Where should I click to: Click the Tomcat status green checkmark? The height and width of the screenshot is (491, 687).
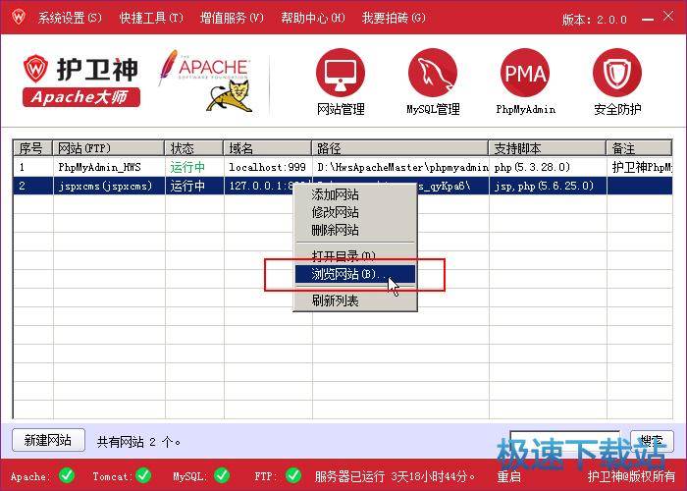[x=143, y=475]
